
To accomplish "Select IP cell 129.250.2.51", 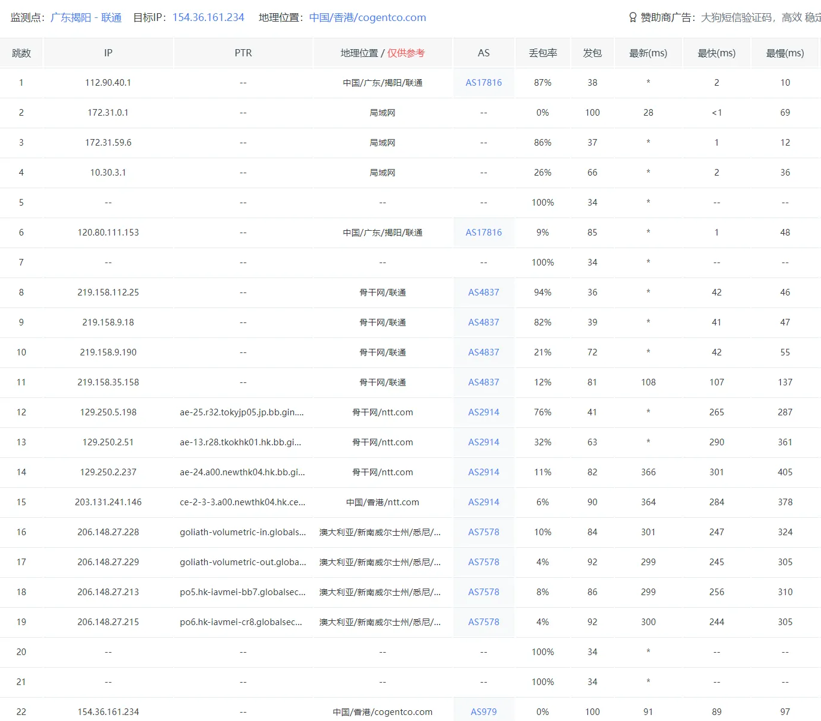I will pos(108,442).
